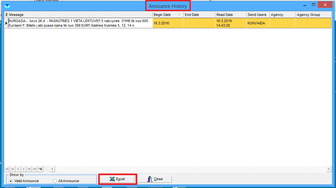Click the refresh navigator icon
Image resolution: width=336 pixels, height=188 pixels.
pyautogui.click(x=40, y=169)
